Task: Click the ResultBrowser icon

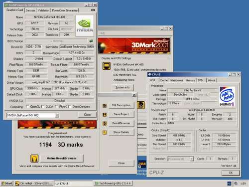Action: click(105, 123)
